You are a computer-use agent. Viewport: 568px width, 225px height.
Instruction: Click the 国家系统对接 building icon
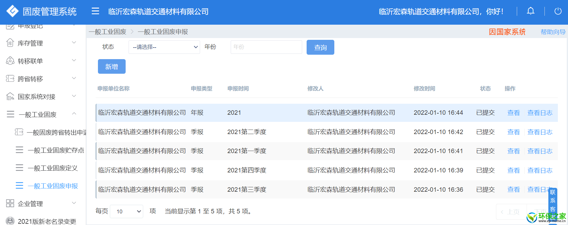coord(10,96)
